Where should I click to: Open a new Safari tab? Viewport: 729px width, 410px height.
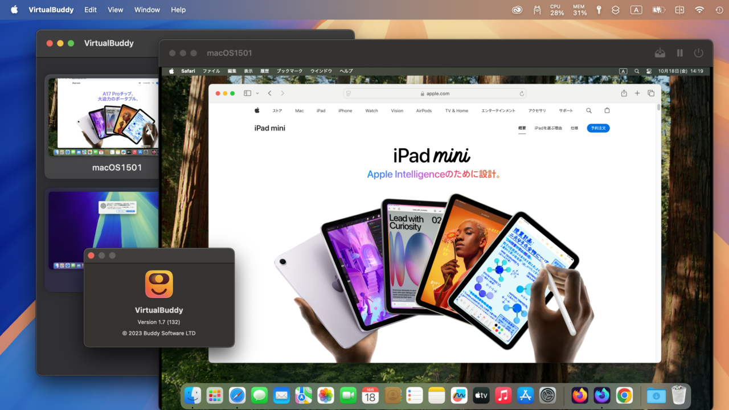[x=637, y=93]
